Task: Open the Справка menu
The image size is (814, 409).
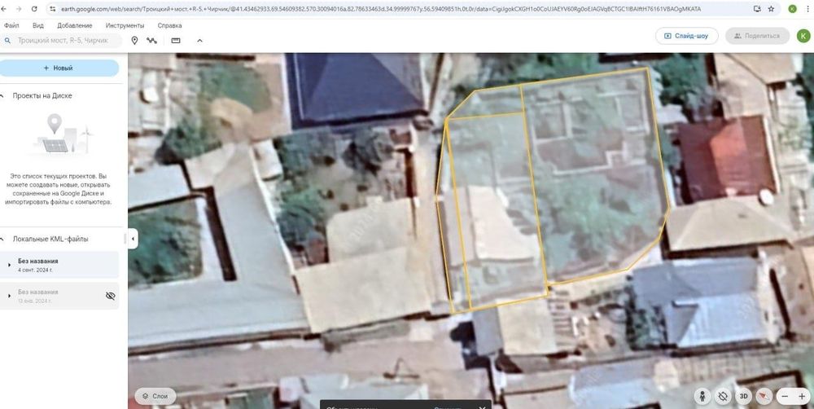Action: [x=169, y=25]
